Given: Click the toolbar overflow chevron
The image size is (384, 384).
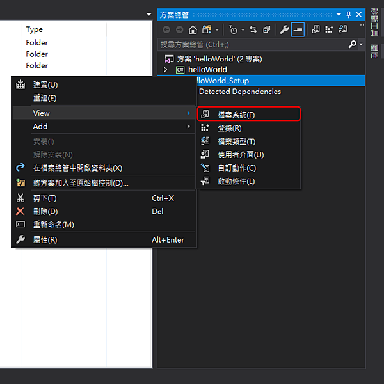Looking at the screenshot, I should coord(362,25).
